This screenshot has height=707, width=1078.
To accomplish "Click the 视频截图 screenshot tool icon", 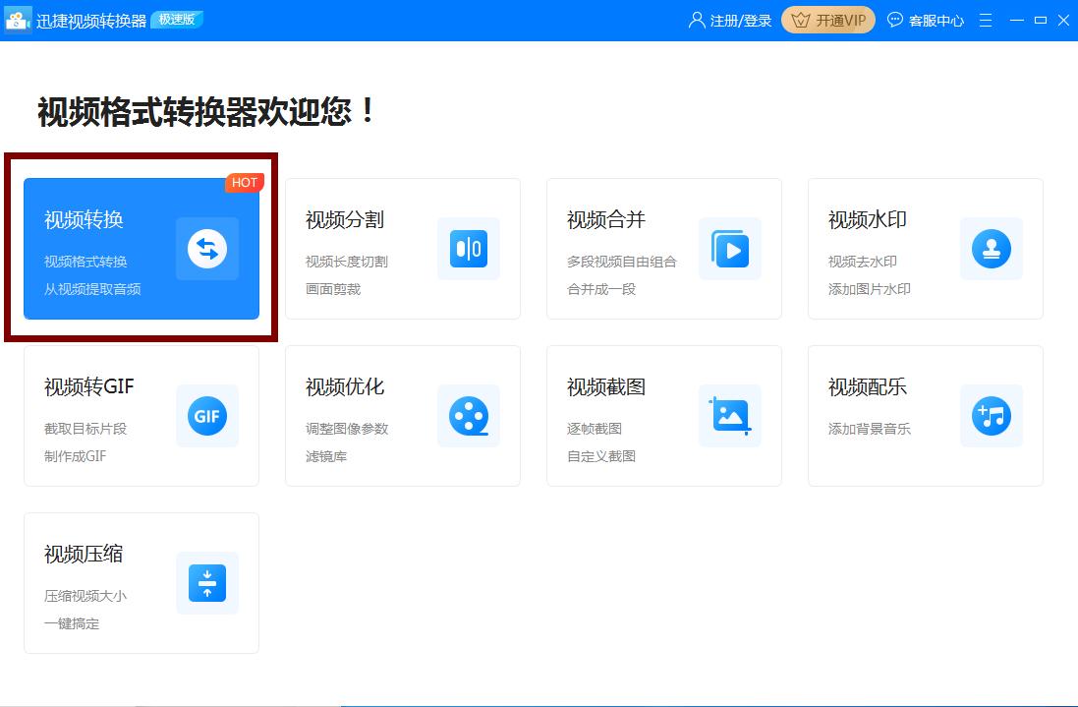I will (x=730, y=416).
